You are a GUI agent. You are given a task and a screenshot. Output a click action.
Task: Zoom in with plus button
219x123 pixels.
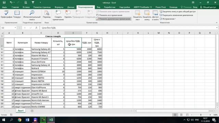click(210, 115)
